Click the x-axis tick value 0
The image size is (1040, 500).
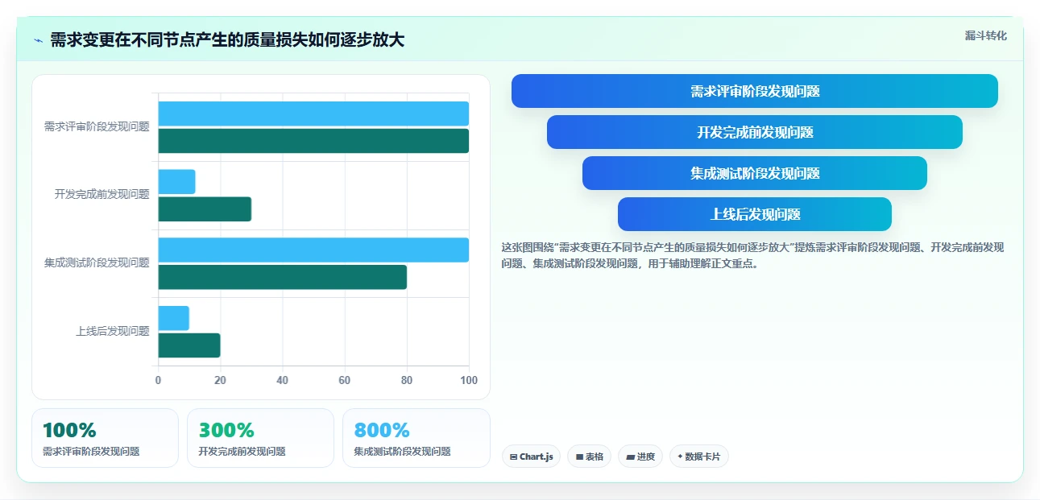(158, 380)
